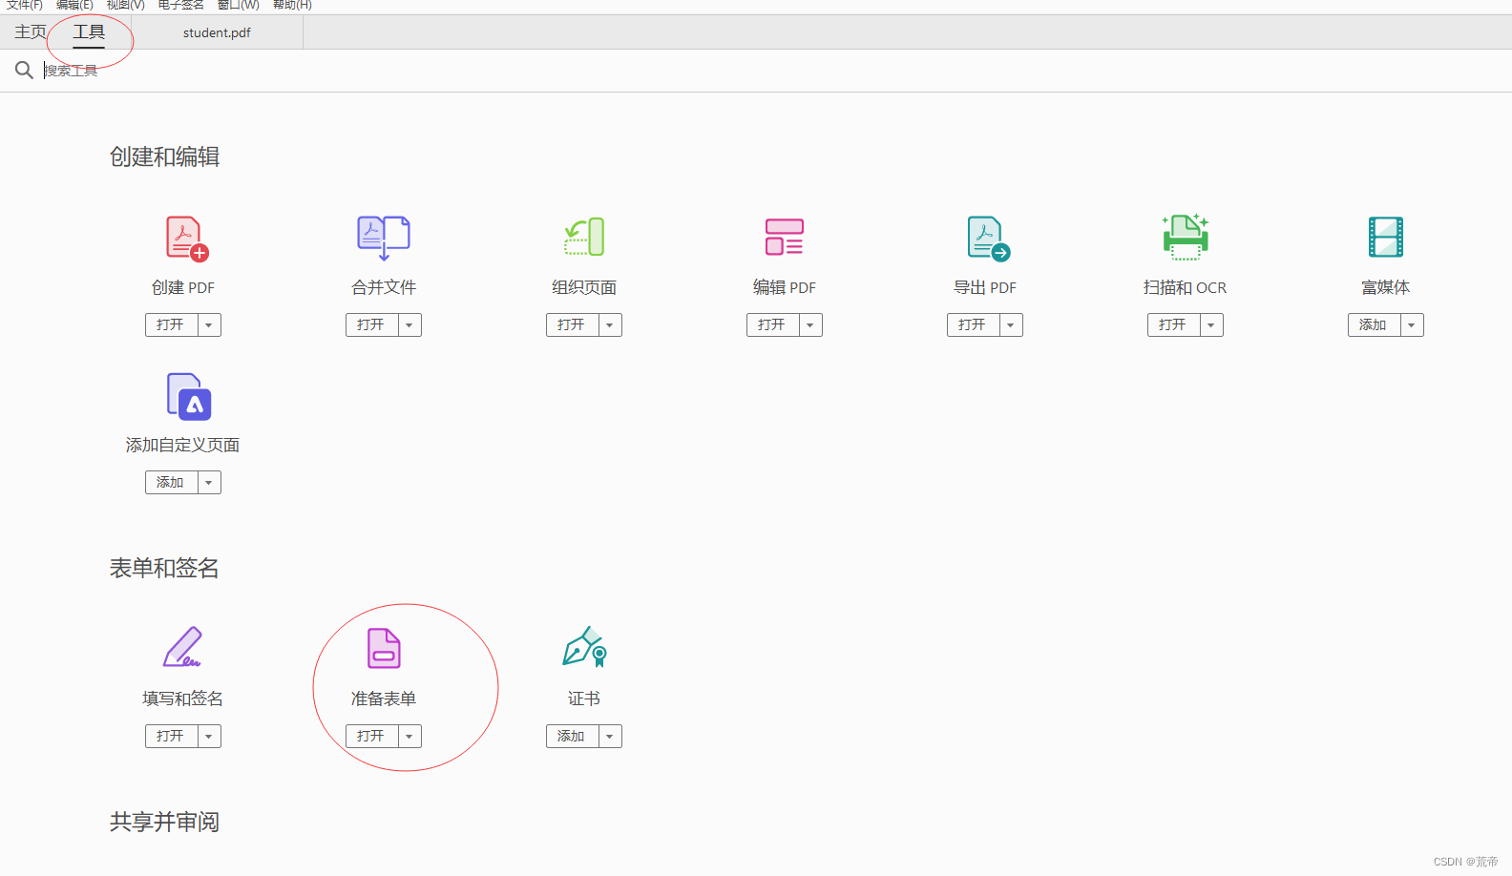Click the 添加自定义页面 icon
1512x876 pixels.
(189, 396)
